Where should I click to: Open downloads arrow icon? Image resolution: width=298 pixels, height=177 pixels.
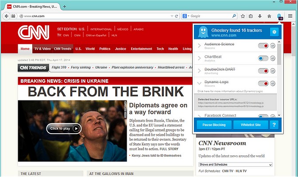[x=259, y=16]
